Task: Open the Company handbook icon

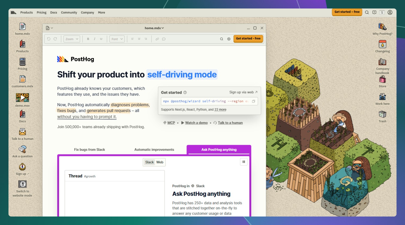Action: coord(382,62)
